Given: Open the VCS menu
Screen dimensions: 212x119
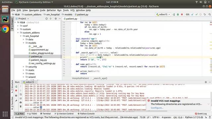Looking at the screenshot, I should 72,10.
